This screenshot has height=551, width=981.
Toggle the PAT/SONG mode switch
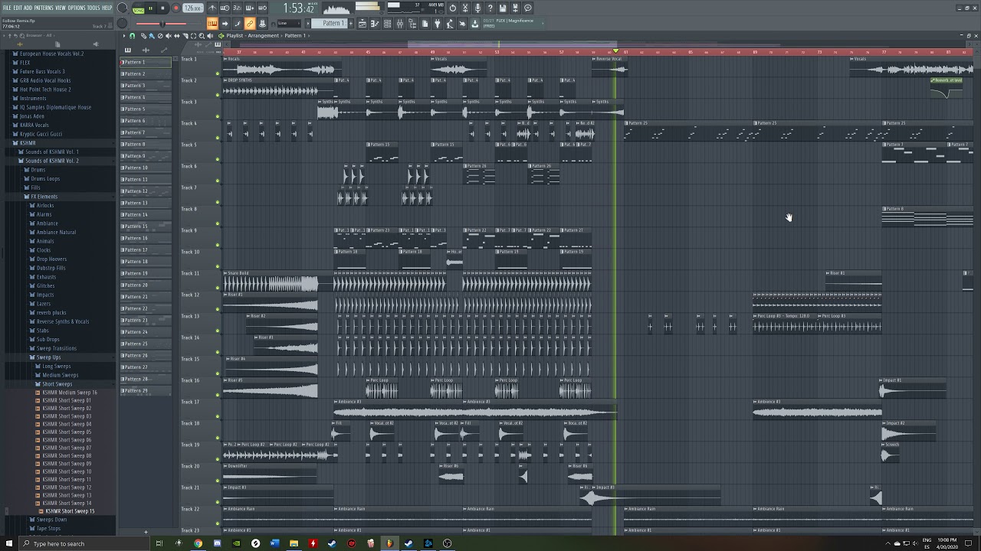138,8
